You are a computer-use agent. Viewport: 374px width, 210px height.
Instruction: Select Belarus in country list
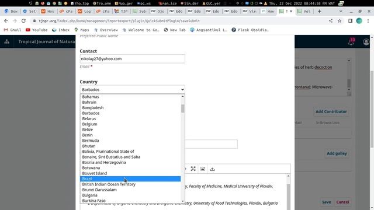coord(130,118)
